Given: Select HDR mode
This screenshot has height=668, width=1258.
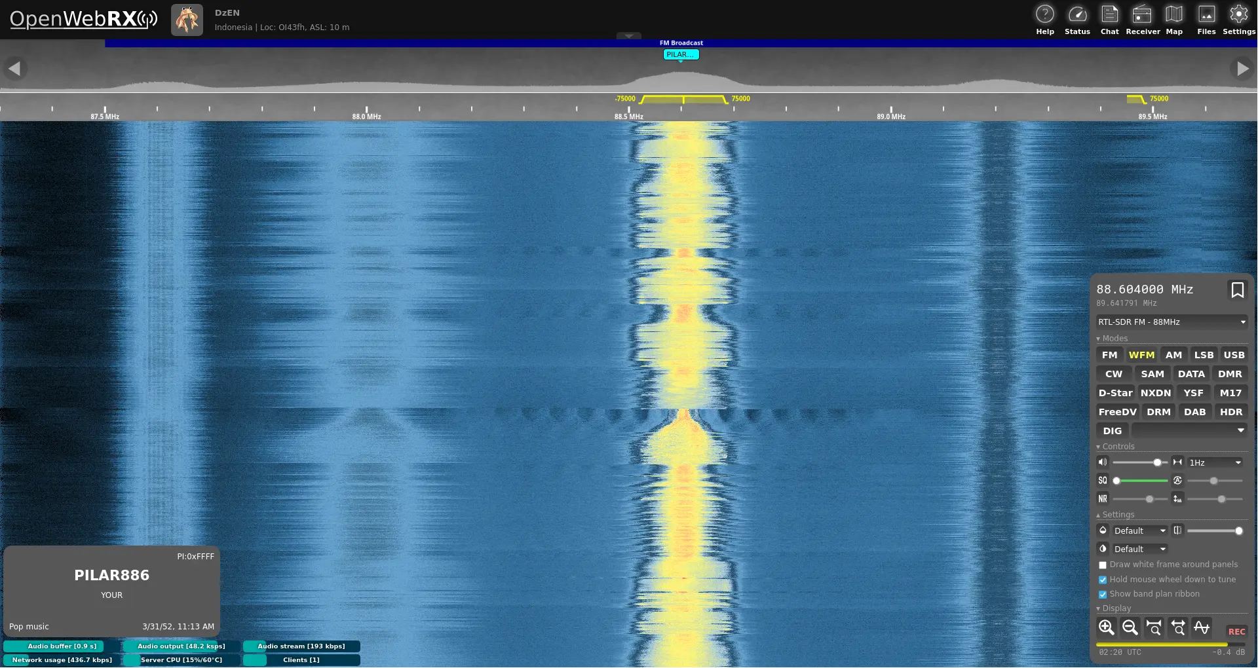Looking at the screenshot, I should [1230, 412].
